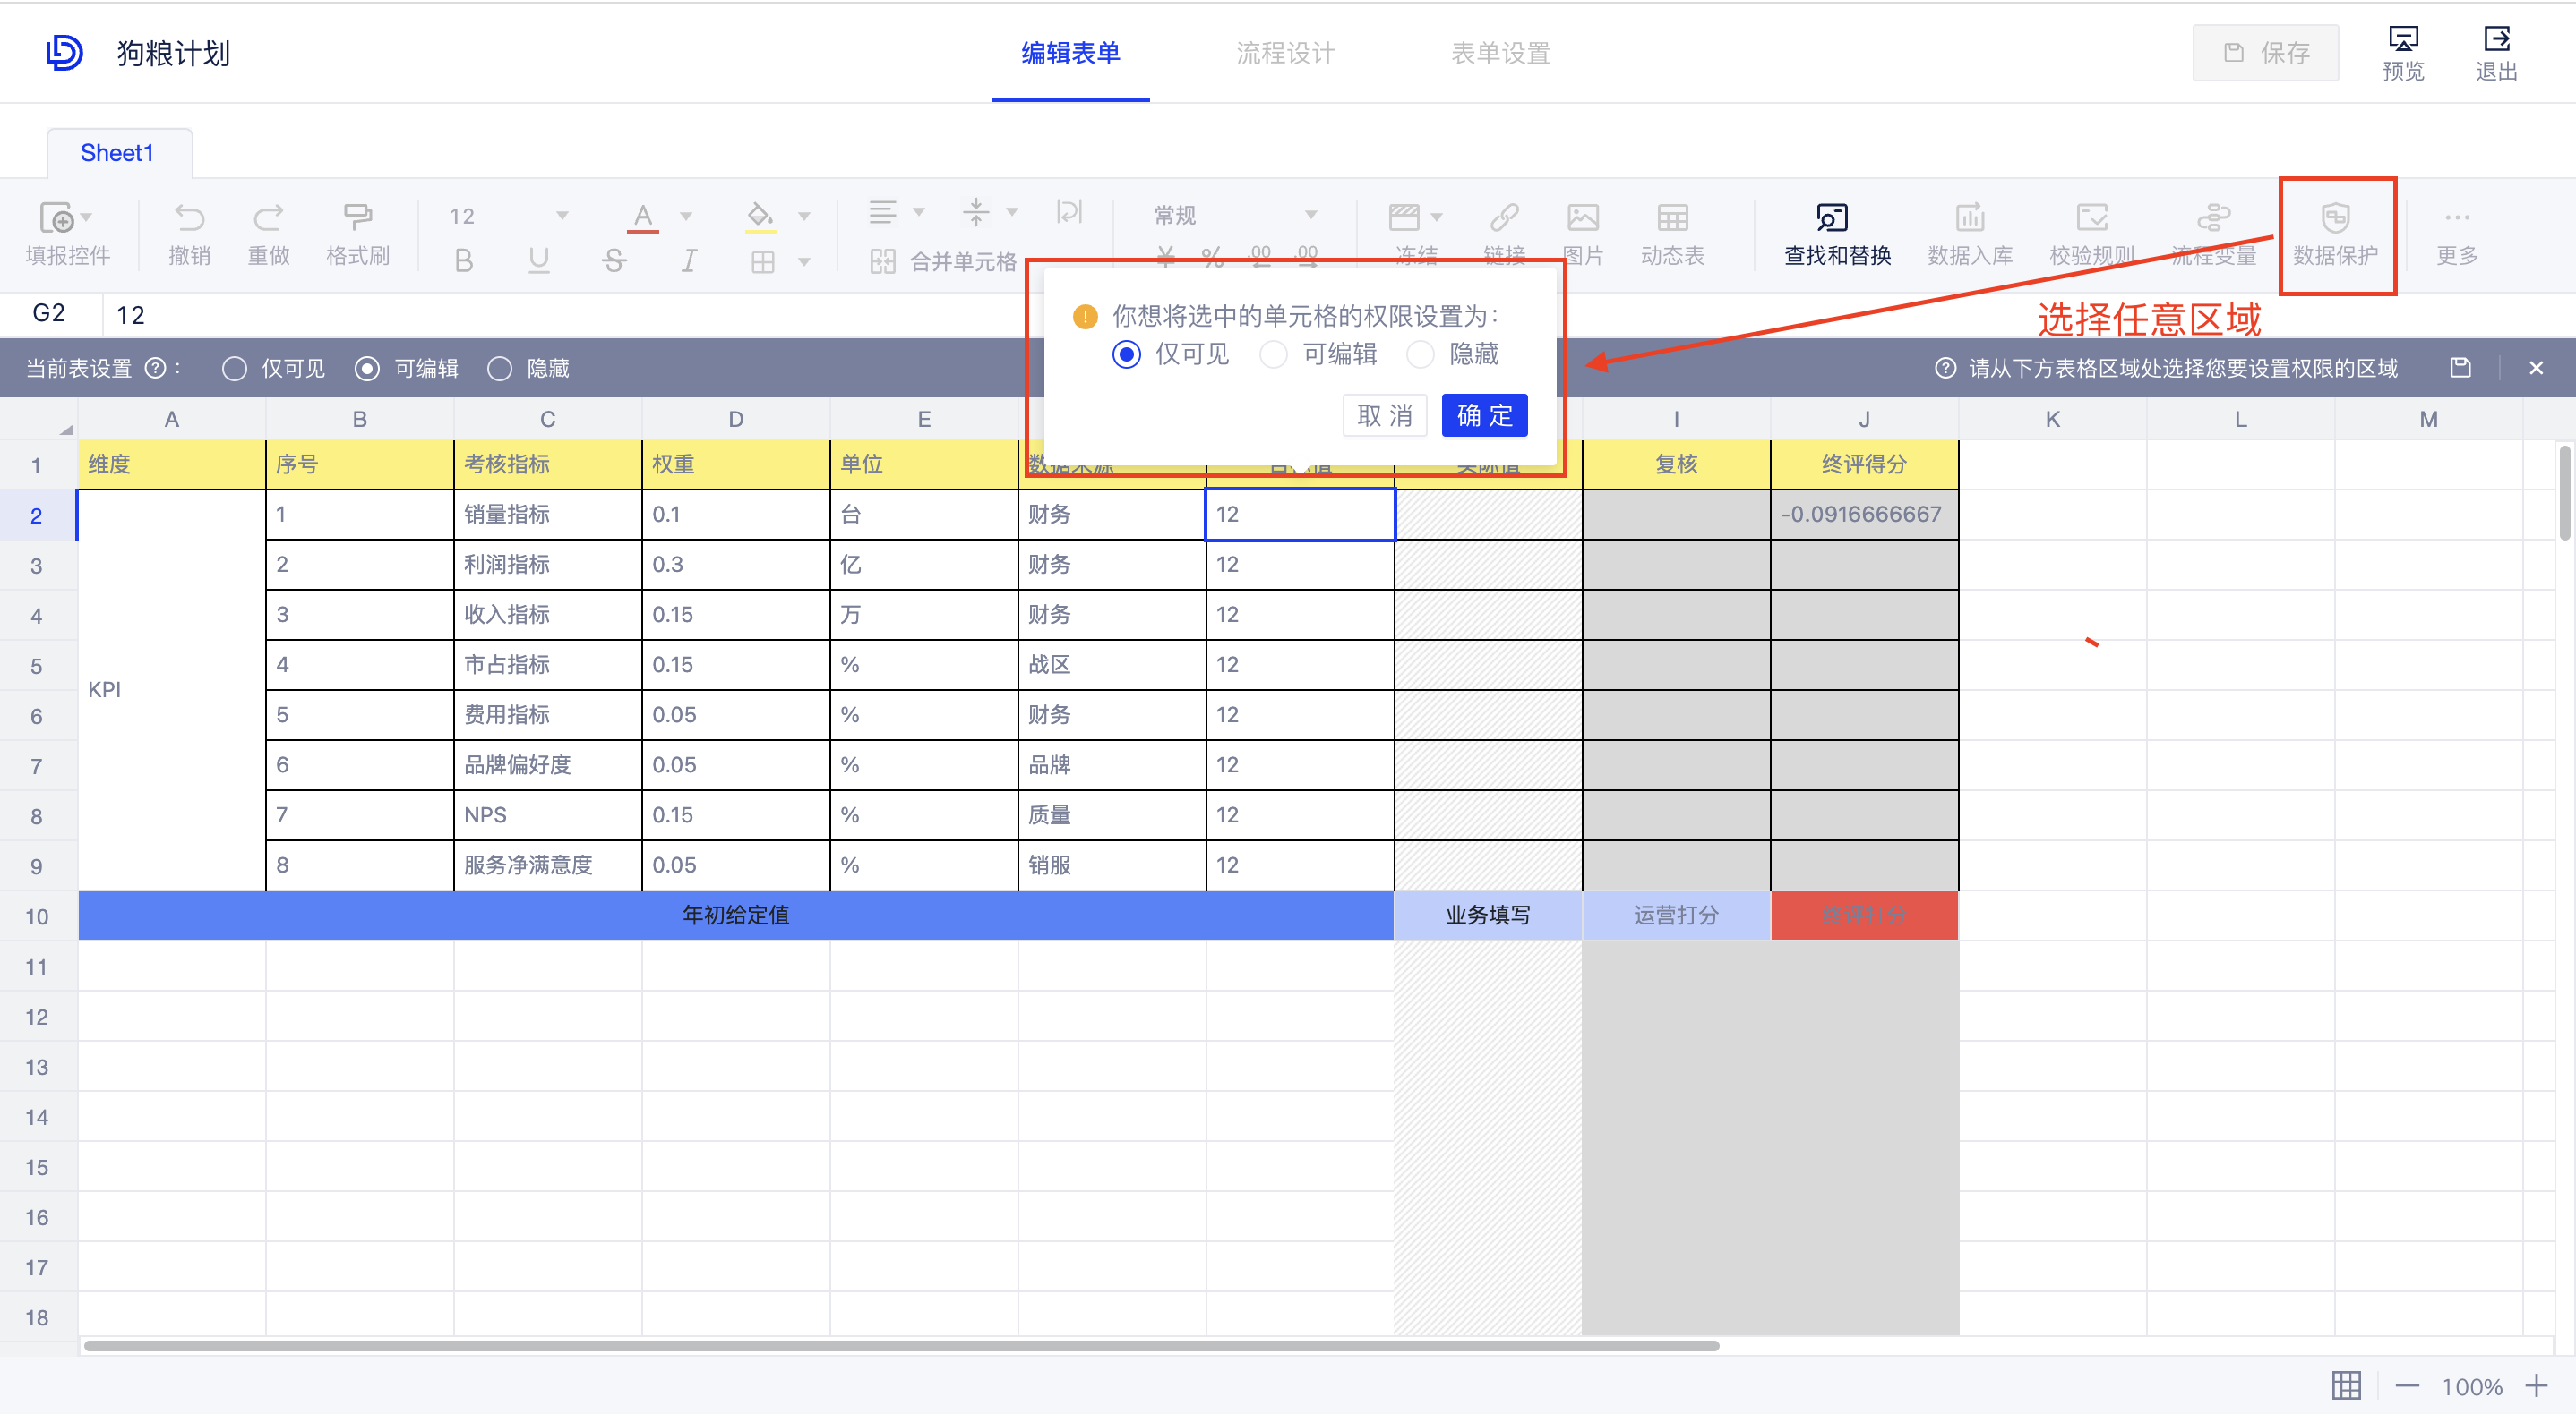
Task: Expand the 常规 number format dropdown
Action: click(1313, 214)
